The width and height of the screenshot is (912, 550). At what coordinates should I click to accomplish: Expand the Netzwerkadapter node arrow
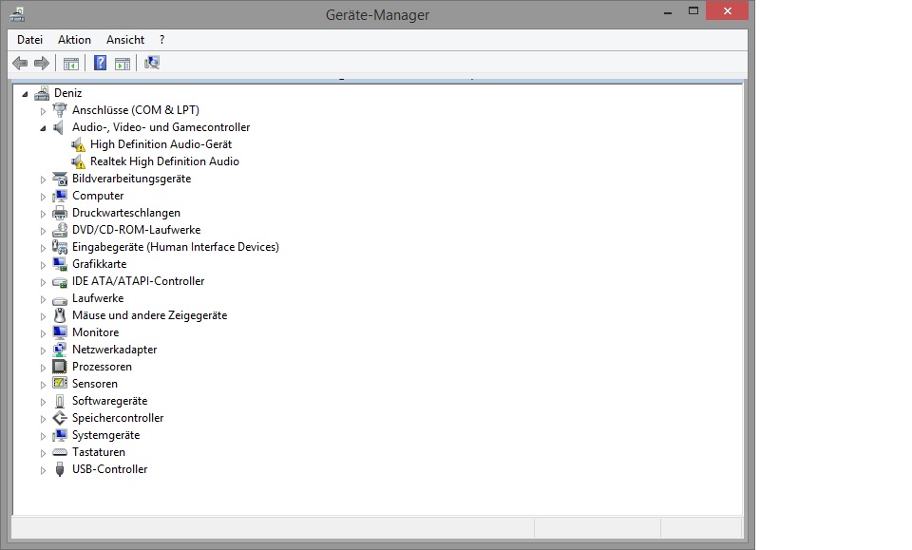coord(43,351)
